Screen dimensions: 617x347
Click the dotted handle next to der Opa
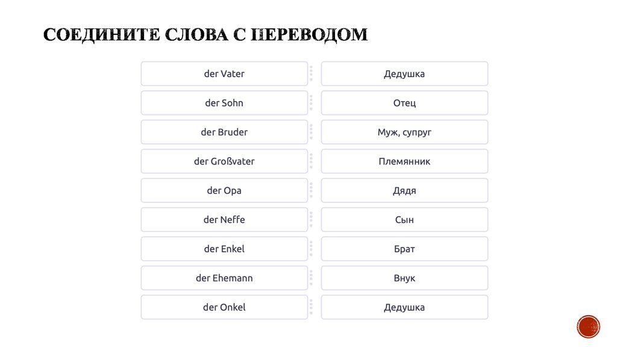[311, 190]
